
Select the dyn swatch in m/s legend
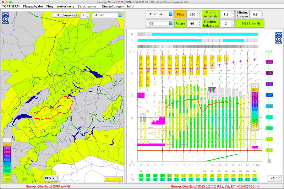tap(255, 90)
